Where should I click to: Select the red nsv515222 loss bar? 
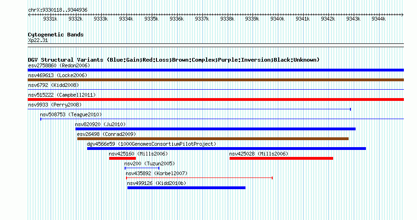[x=216, y=99]
